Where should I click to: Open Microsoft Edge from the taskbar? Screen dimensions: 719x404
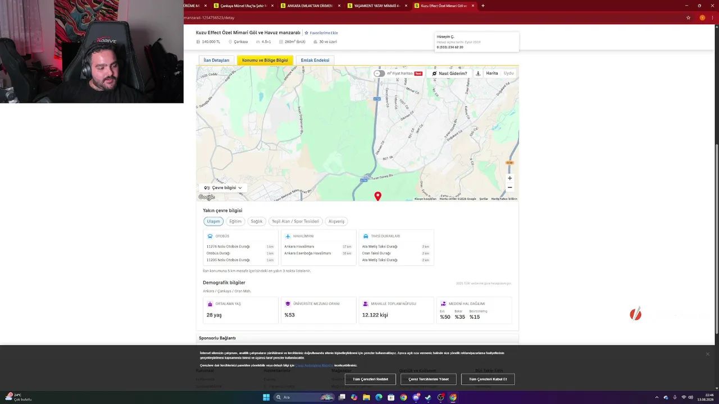(379, 397)
